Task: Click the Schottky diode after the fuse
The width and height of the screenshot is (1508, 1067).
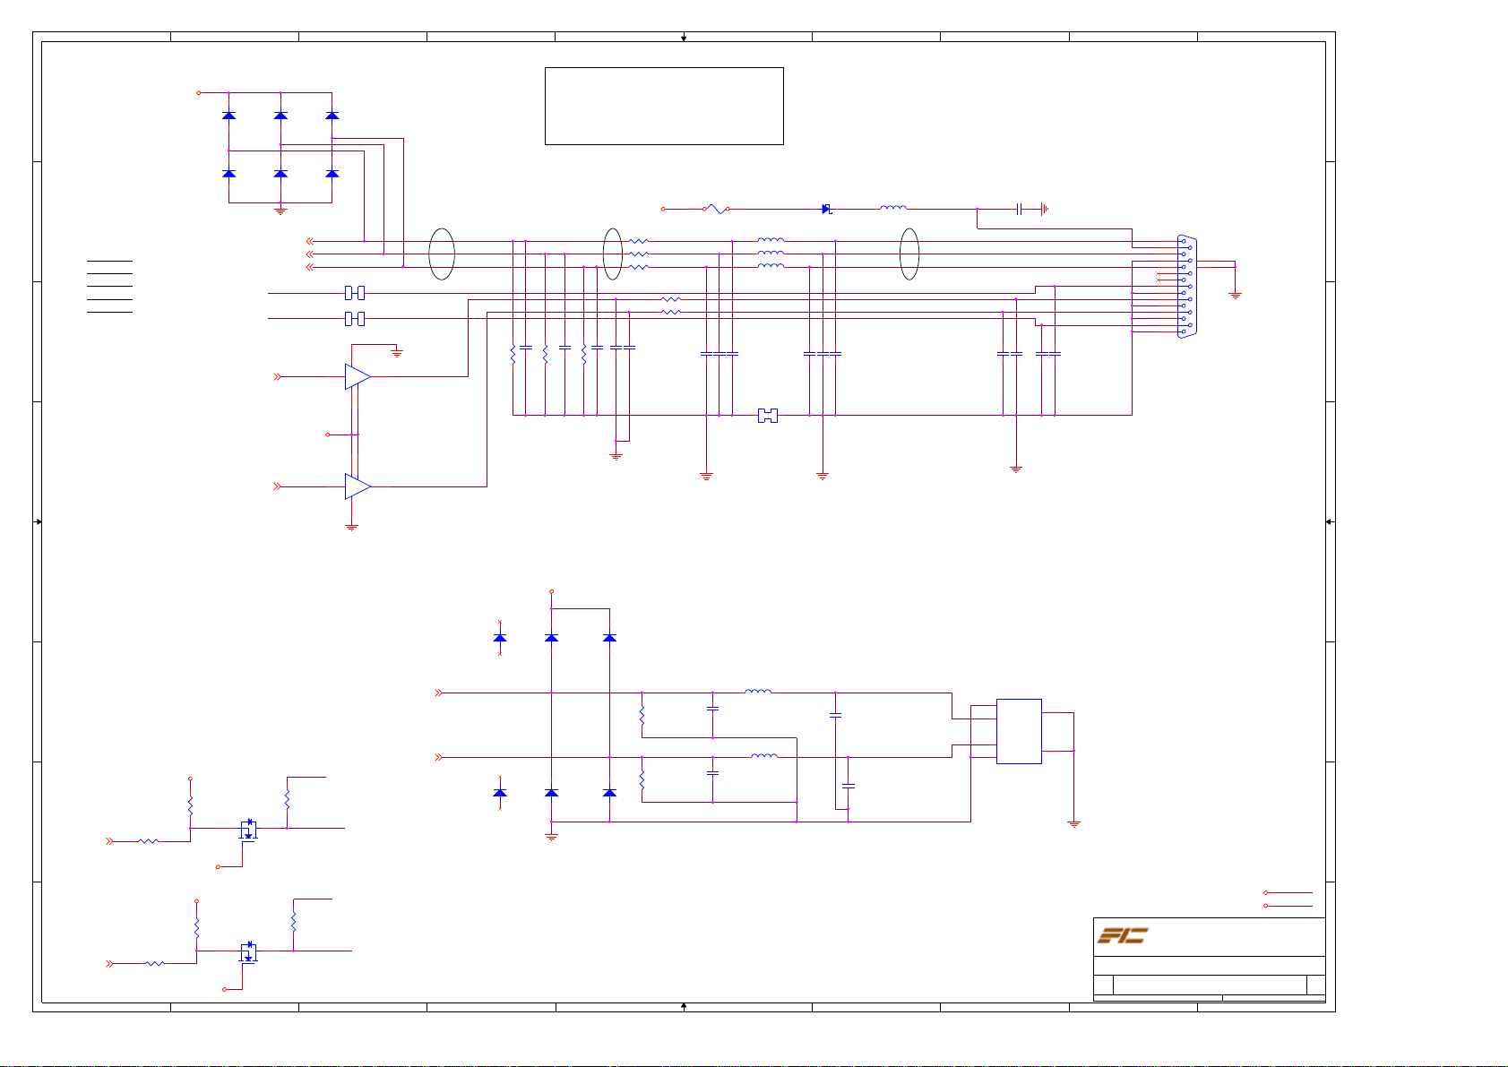Action: (826, 209)
